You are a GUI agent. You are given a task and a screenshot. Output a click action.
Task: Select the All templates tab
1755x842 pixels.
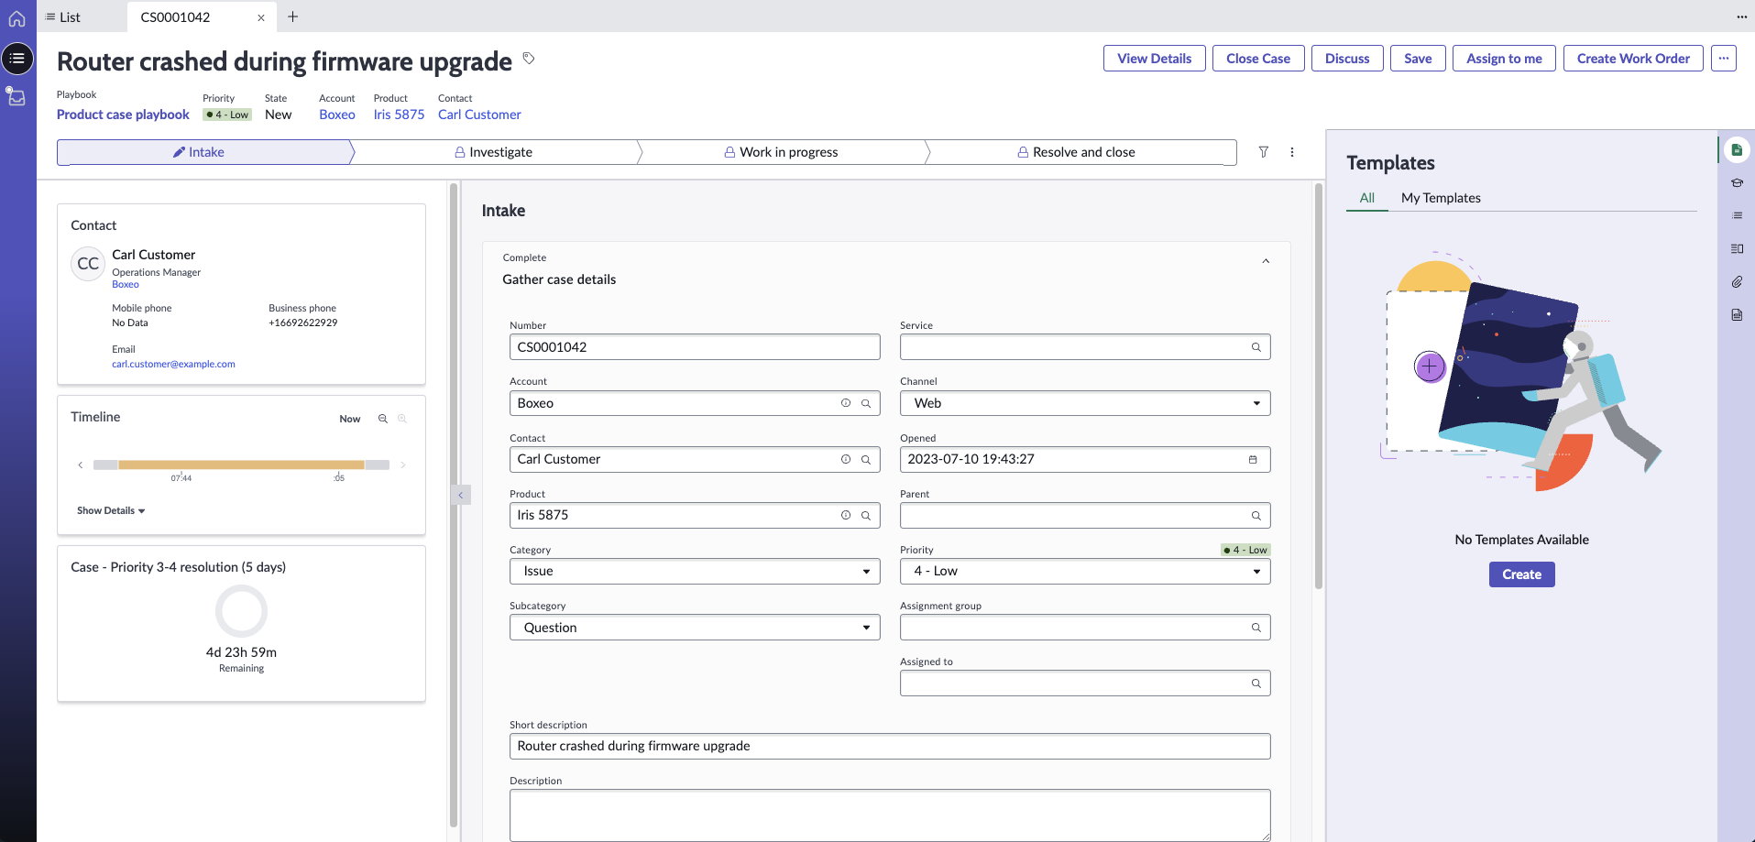[1367, 198]
